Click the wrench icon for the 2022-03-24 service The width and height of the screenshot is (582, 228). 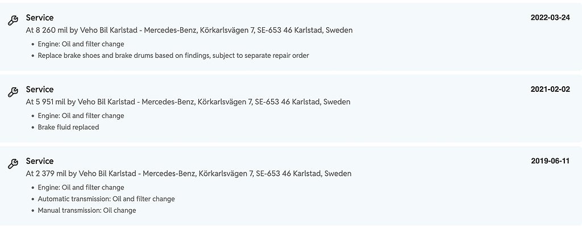point(13,21)
